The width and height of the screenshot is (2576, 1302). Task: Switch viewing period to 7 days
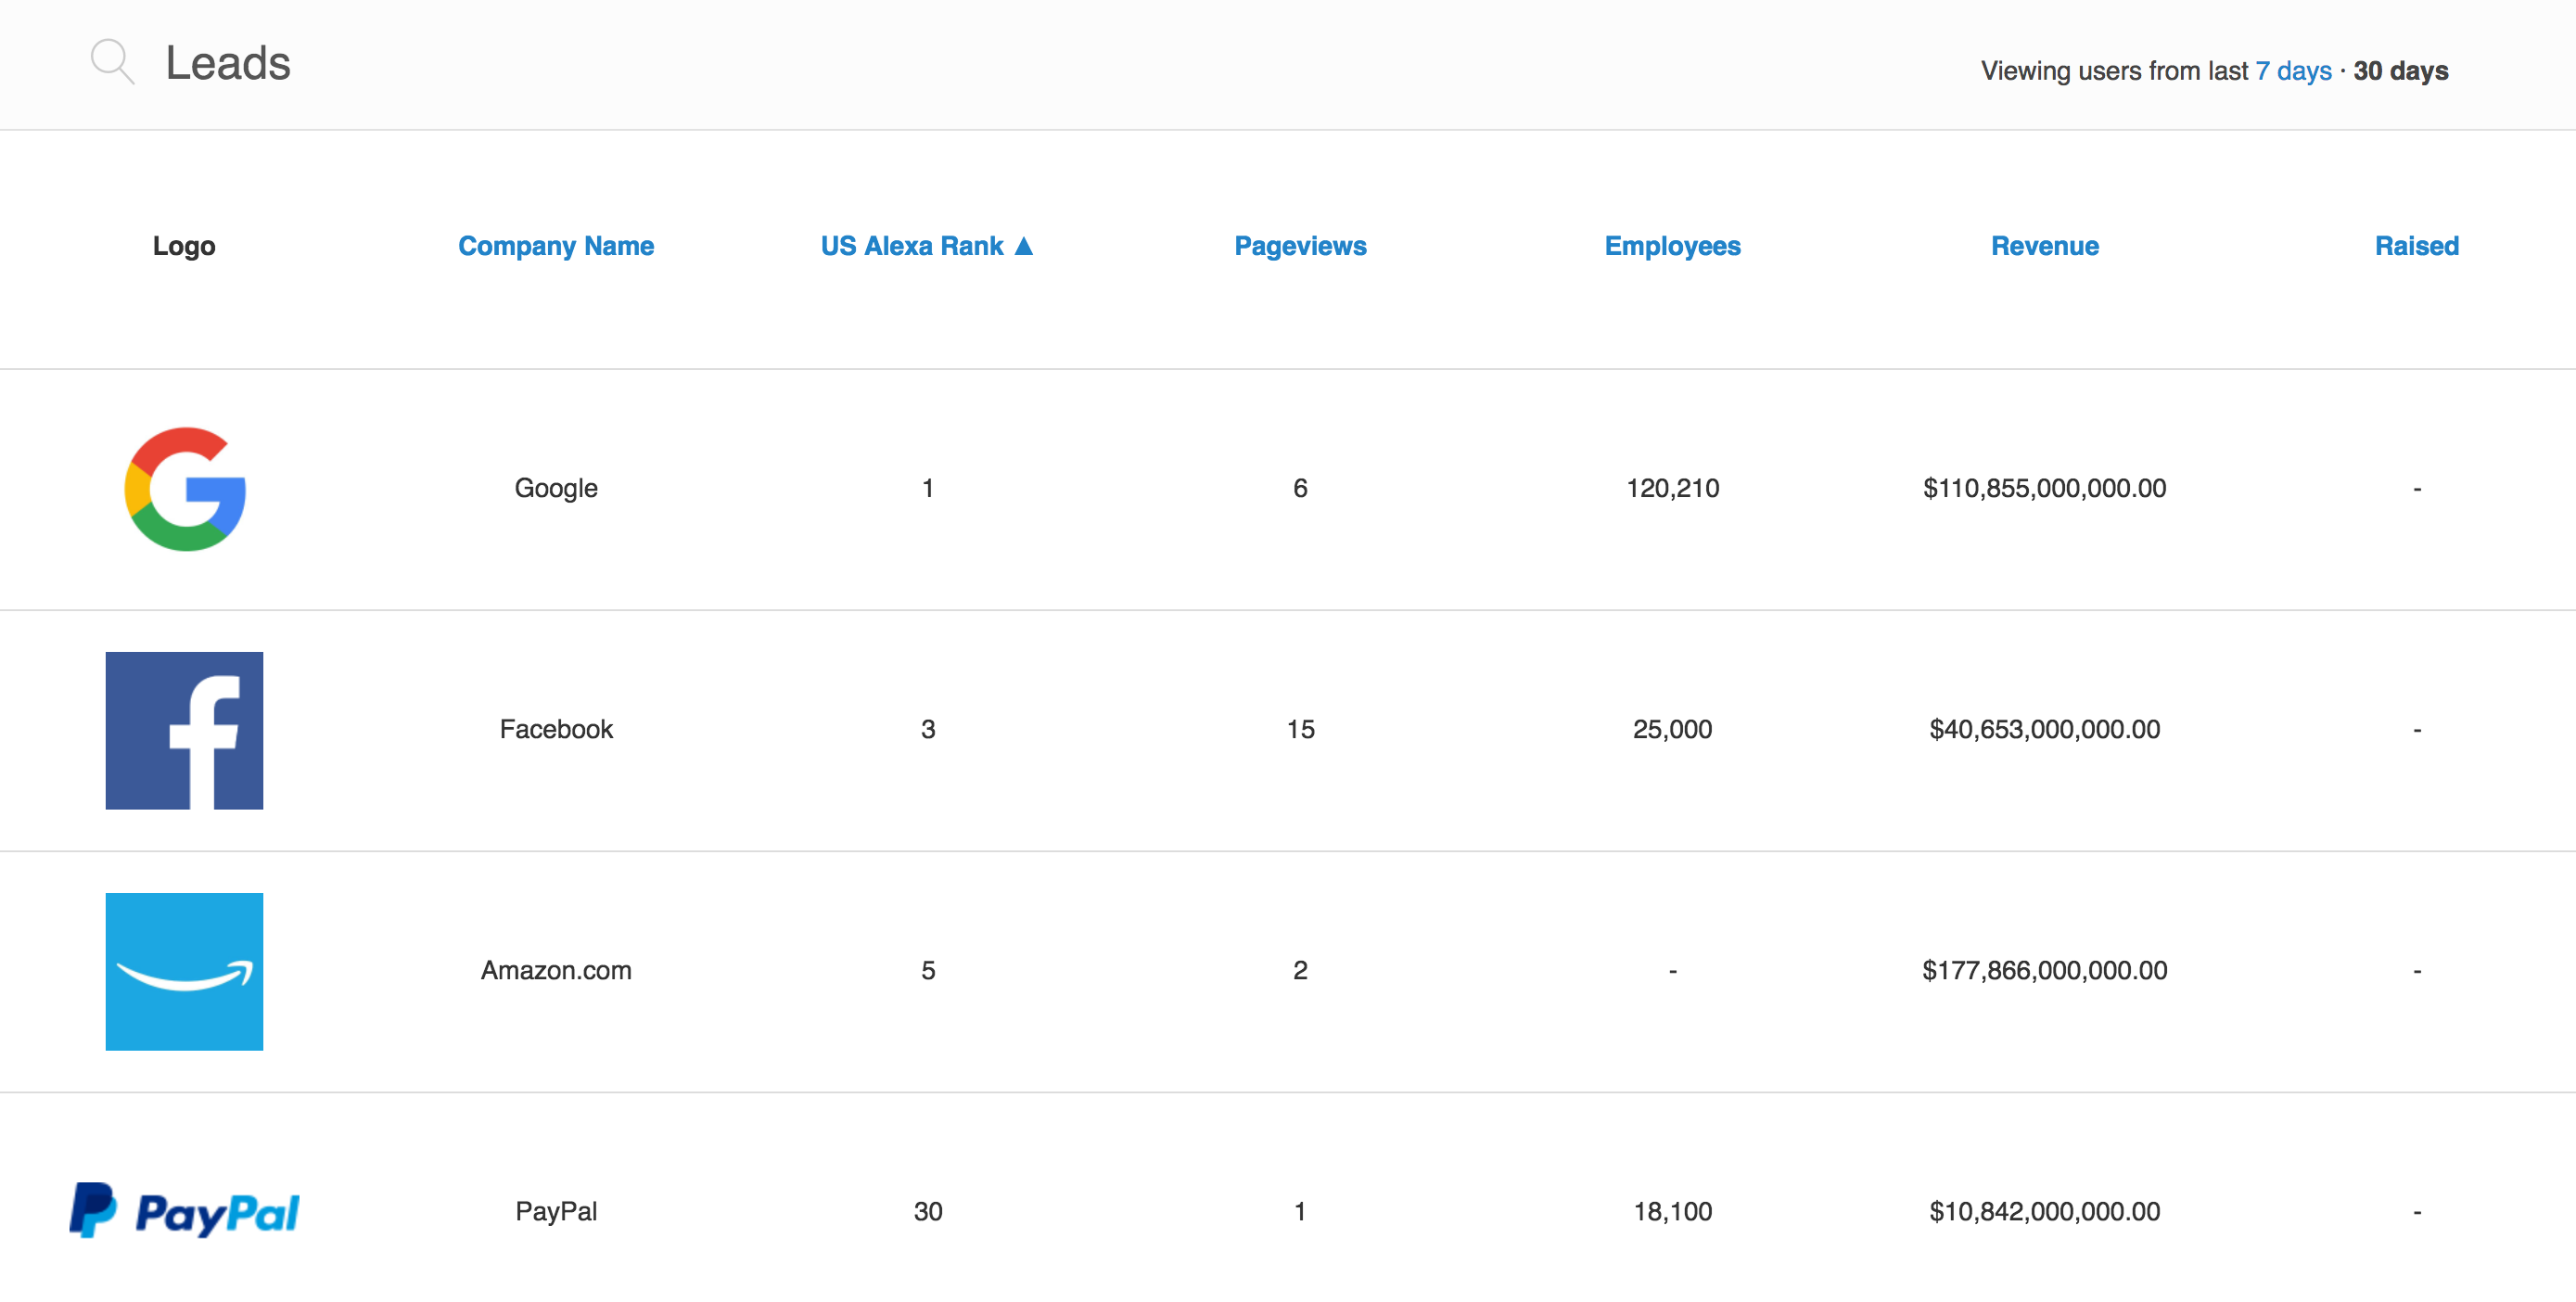2291,70
